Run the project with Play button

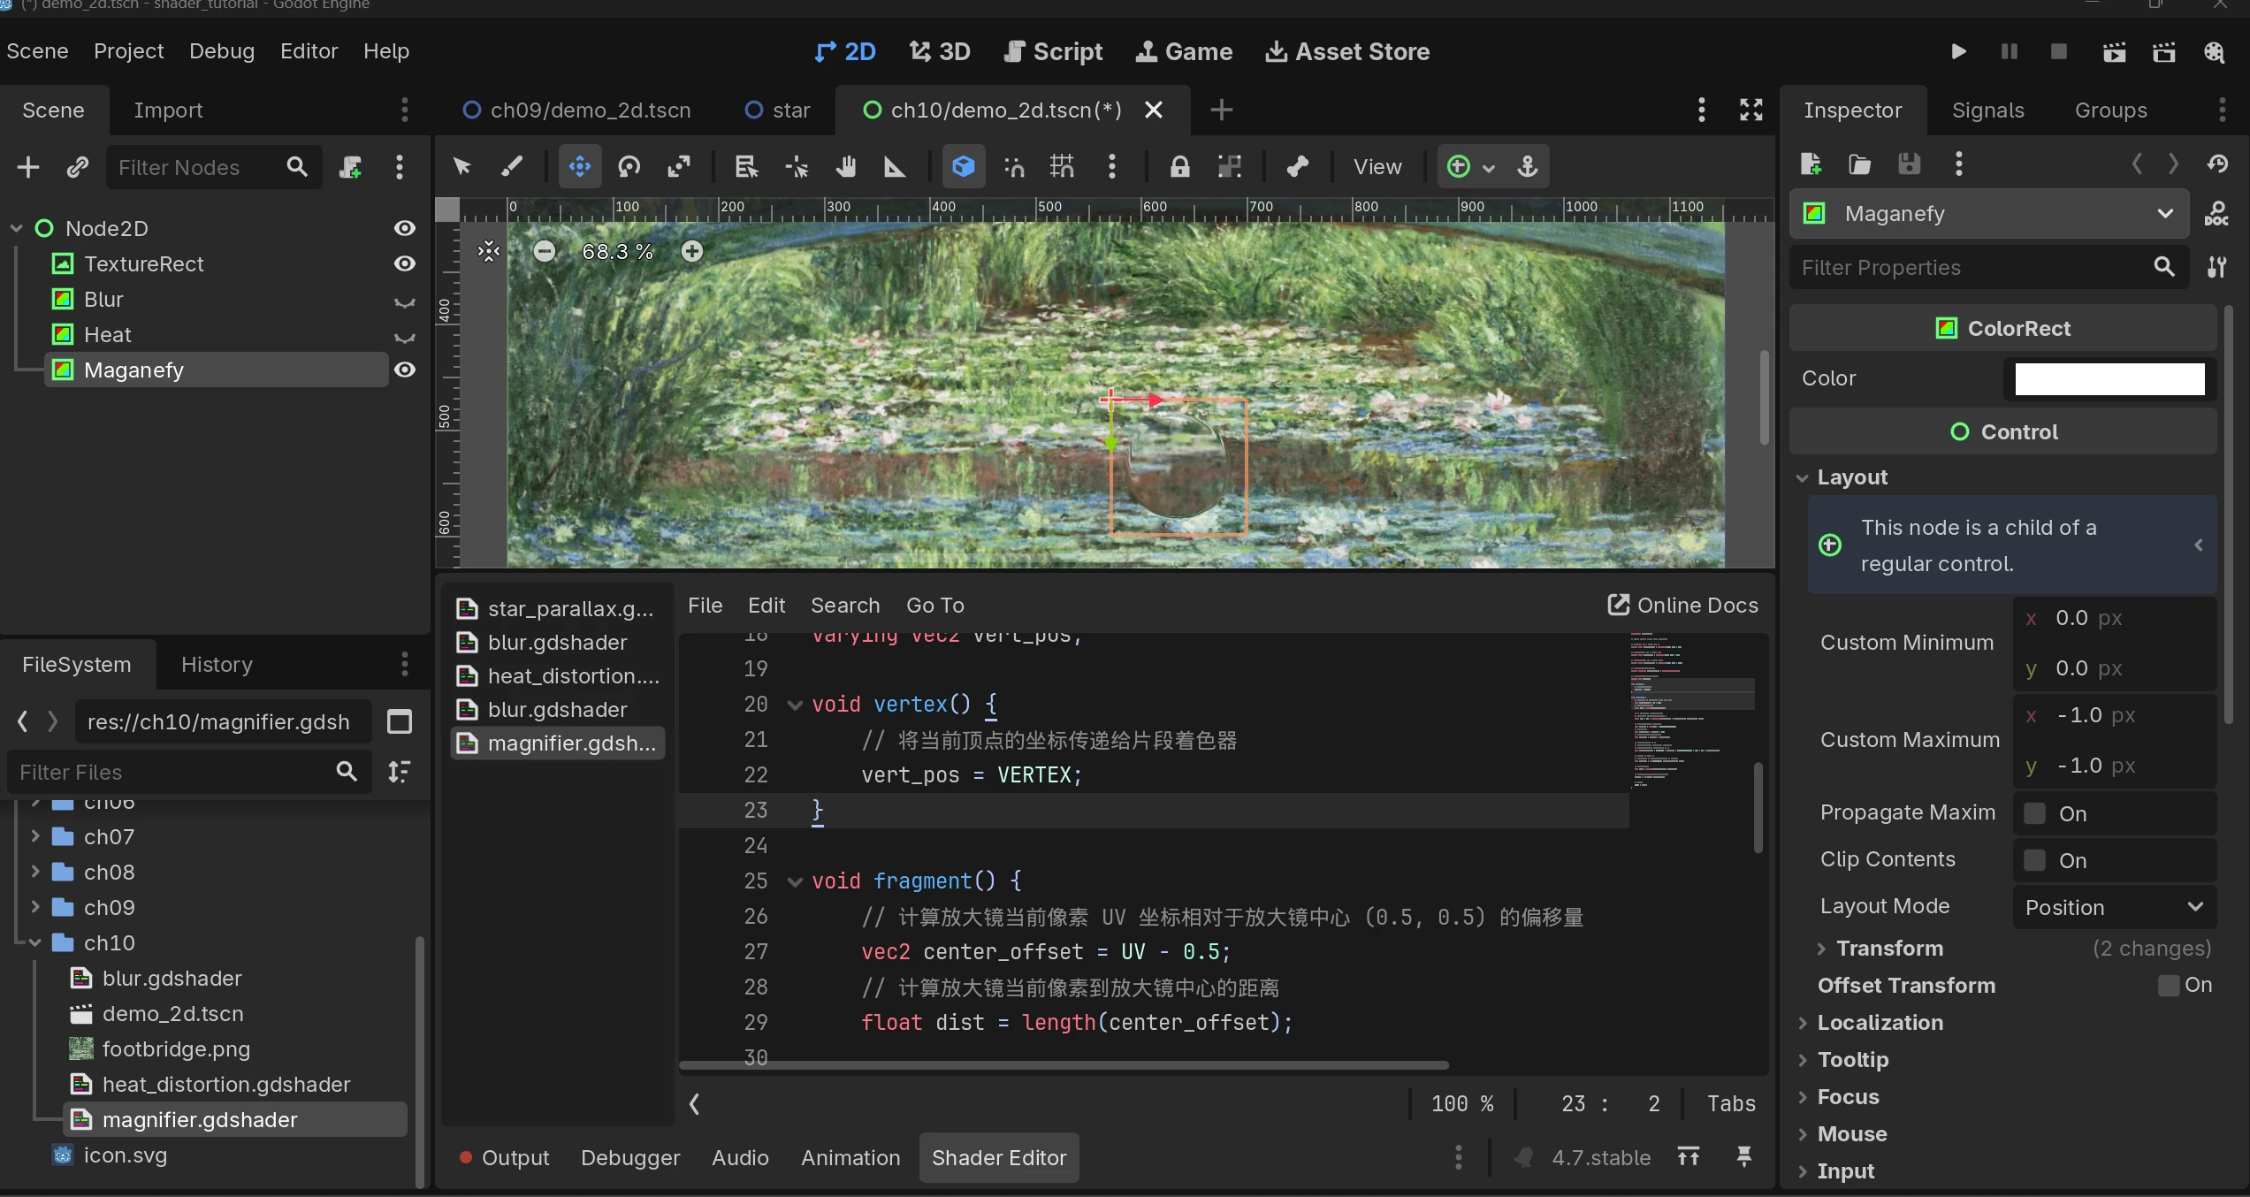(1959, 51)
